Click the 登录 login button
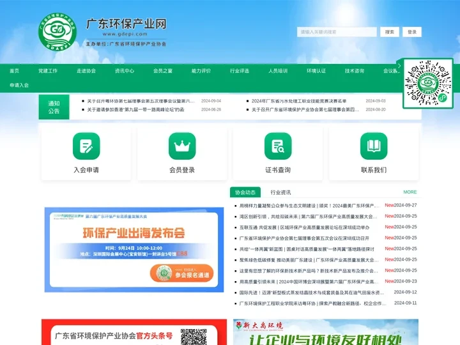The image size is (460, 345). coord(412,32)
